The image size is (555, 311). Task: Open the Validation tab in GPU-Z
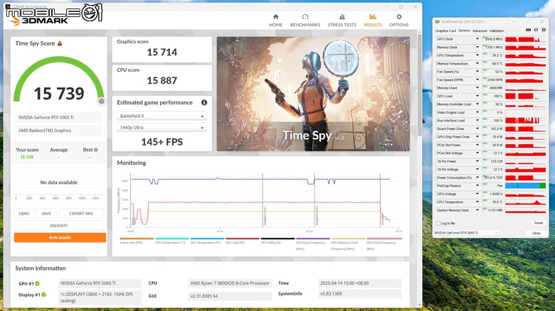[x=496, y=31]
